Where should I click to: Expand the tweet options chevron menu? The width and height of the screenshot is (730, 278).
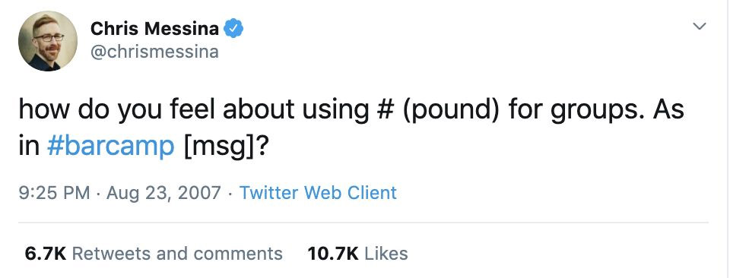coord(700,27)
